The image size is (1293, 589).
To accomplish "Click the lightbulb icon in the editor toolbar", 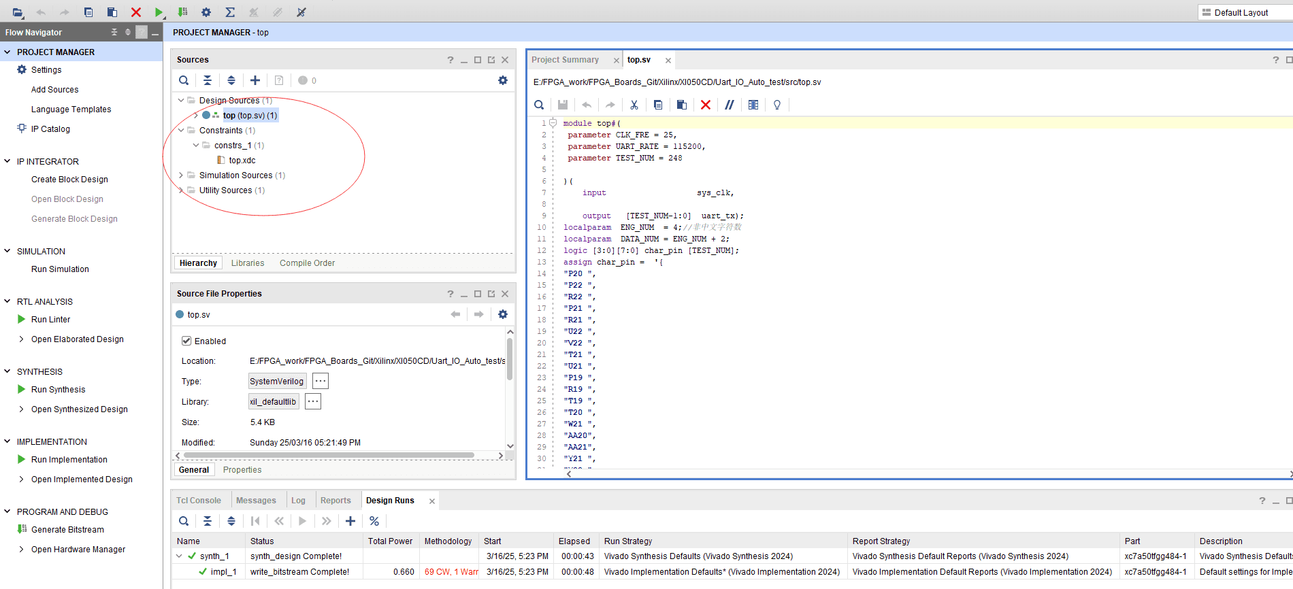I will click(776, 105).
